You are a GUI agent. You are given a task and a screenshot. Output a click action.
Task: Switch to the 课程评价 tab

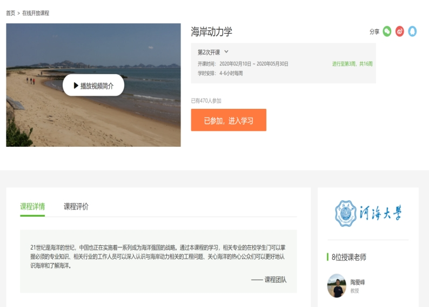tap(76, 206)
